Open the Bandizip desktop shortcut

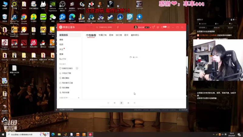pos(139,18)
